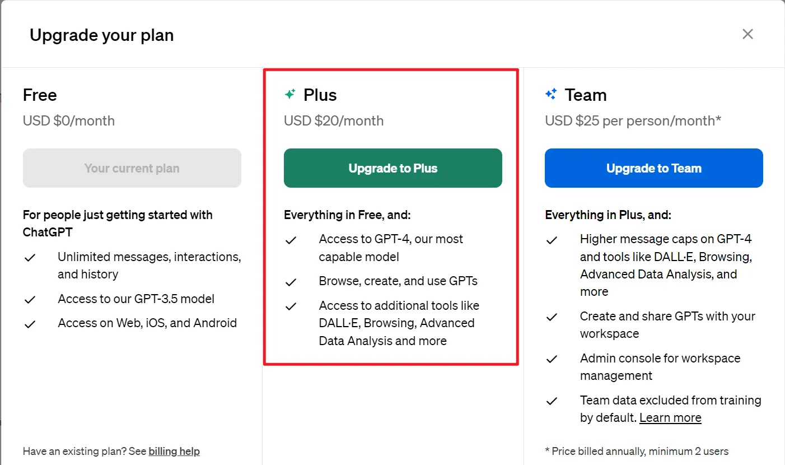Click checkmark beside Team data excluded from training

coord(552,401)
